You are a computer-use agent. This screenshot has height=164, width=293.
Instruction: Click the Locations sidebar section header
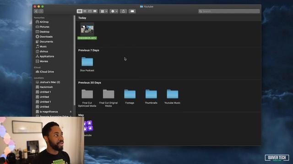pos(38,78)
